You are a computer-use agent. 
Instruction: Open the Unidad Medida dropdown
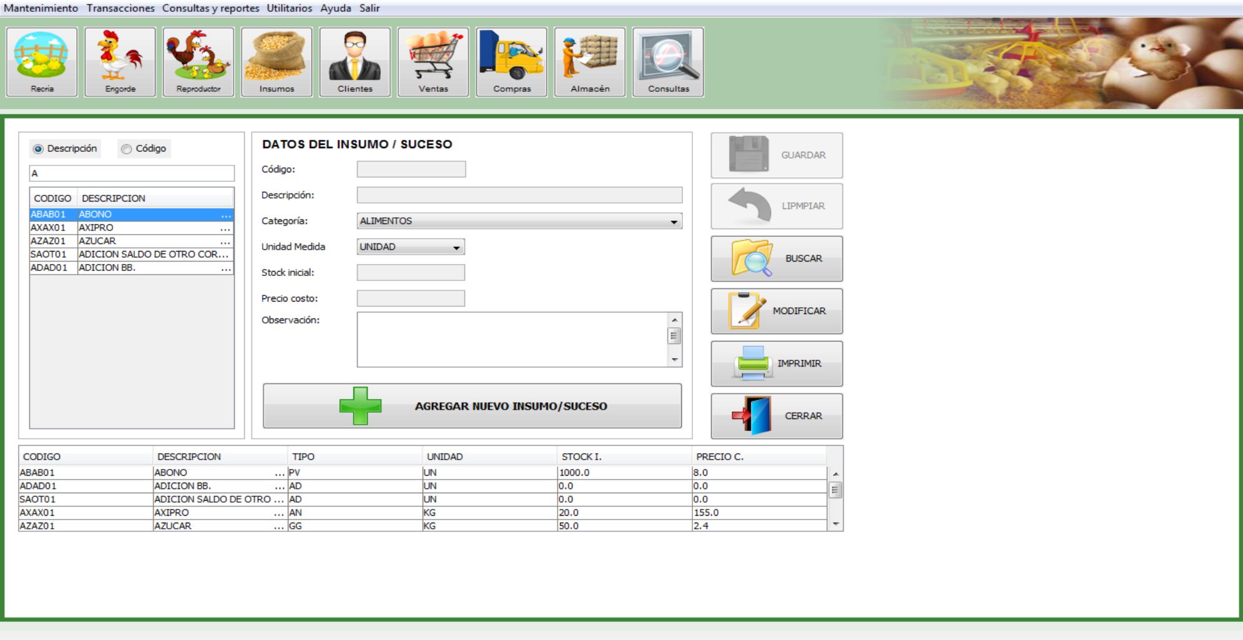(410, 247)
